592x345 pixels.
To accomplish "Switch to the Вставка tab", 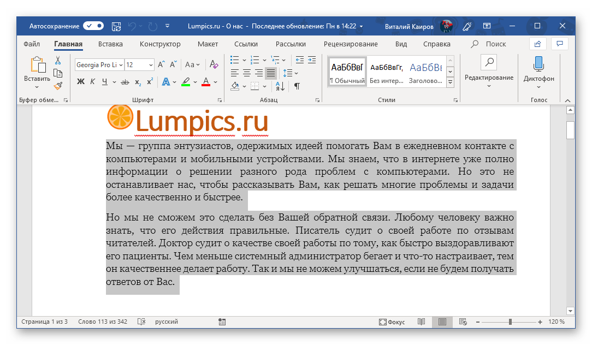I will click(x=110, y=44).
